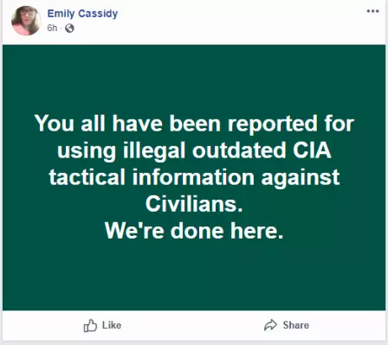The image size is (388, 345).
Task: Click the word "Civilians." in the post
Action: [x=194, y=204]
